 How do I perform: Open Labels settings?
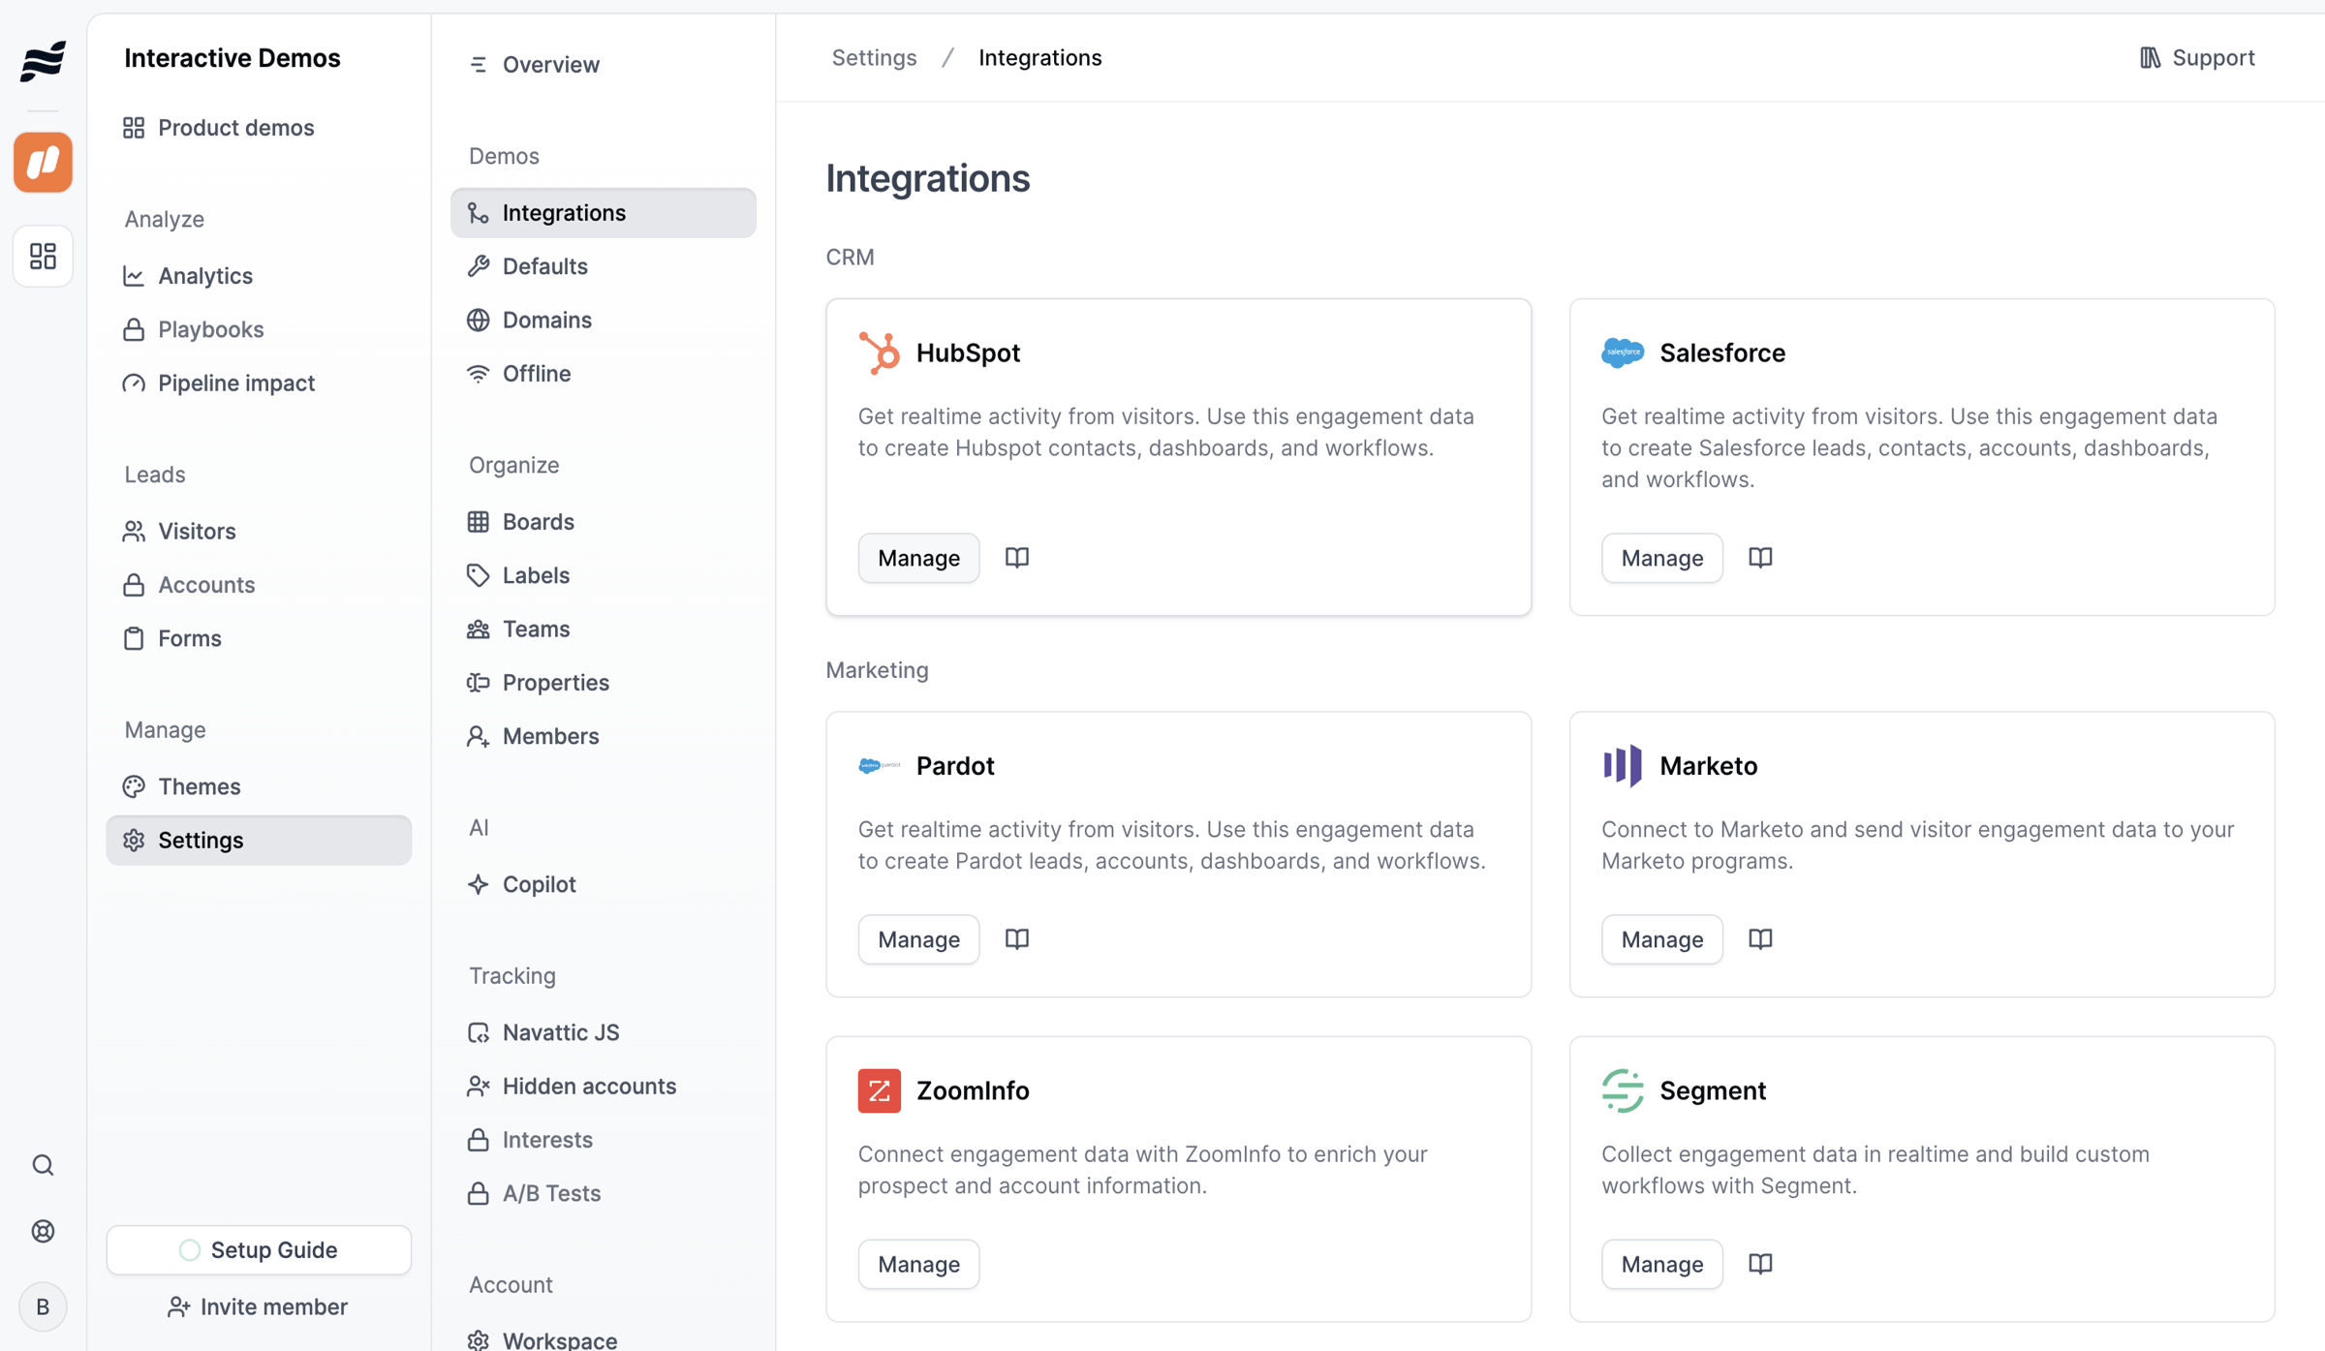[x=603, y=575]
